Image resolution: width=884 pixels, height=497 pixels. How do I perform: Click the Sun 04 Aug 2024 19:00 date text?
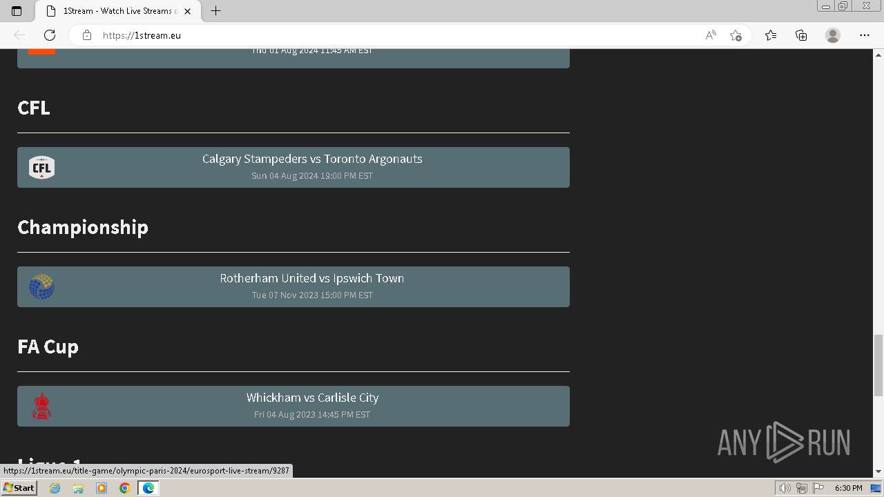click(312, 175)
